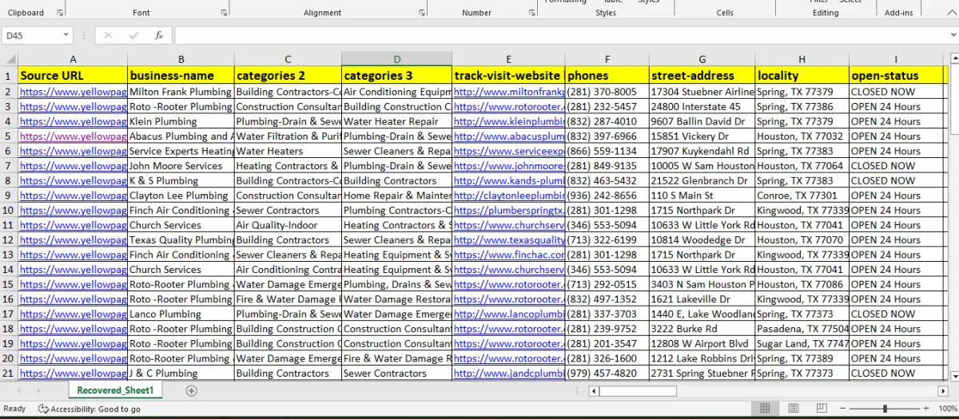
Task: Click the zoom in plus button
Action: 928,409
